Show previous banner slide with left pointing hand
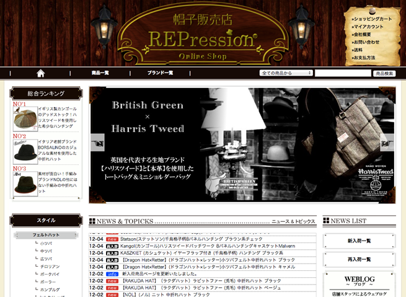This screenshot has height=297, width=406. tap(97, 143)
